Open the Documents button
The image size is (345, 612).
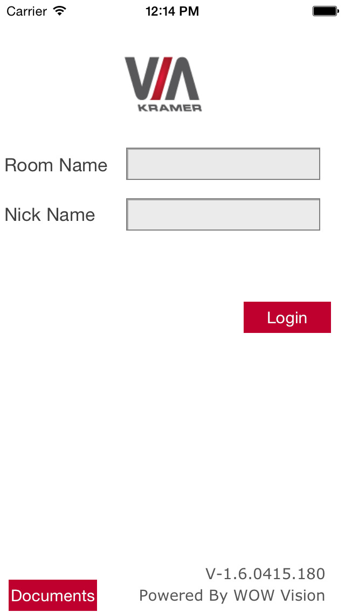[x=53, y=595]
